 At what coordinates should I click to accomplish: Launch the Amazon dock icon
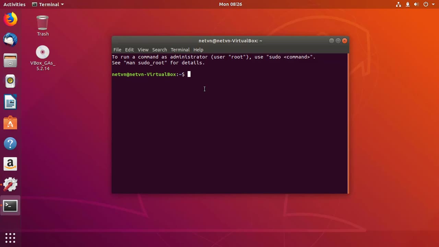[x=10, y=164]
